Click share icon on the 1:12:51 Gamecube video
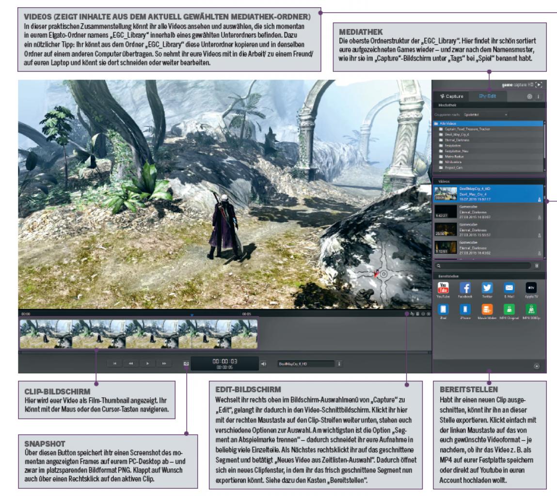 point(539,253)
